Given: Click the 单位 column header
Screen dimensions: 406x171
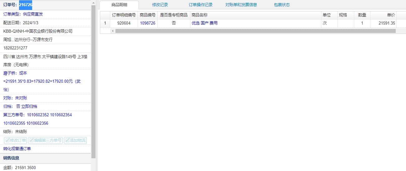Looking at the screenshot, I should click(329, 15).
